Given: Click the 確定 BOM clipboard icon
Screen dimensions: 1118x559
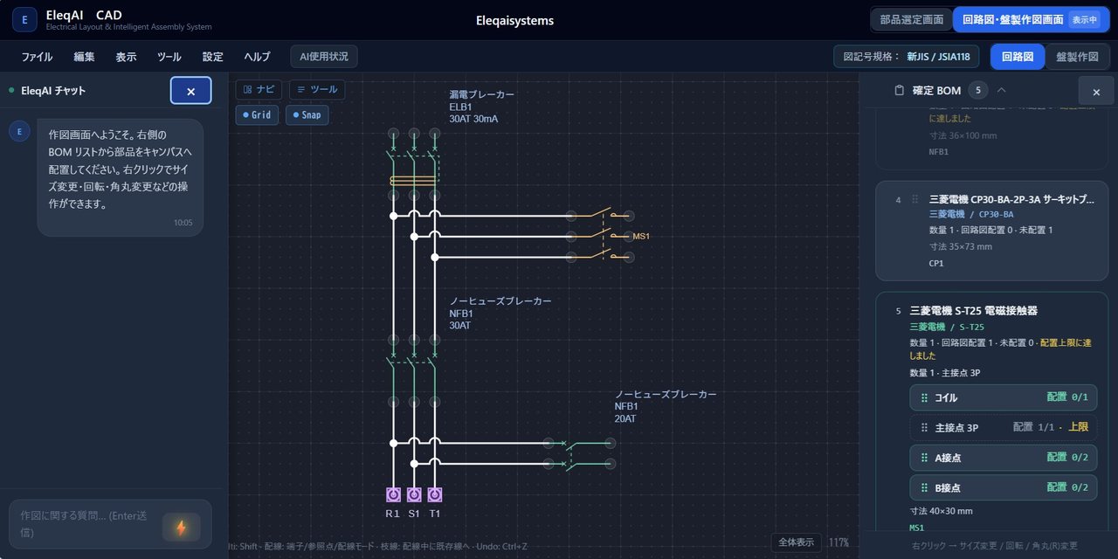Looking at the screenshot, I should pos(899,90).
